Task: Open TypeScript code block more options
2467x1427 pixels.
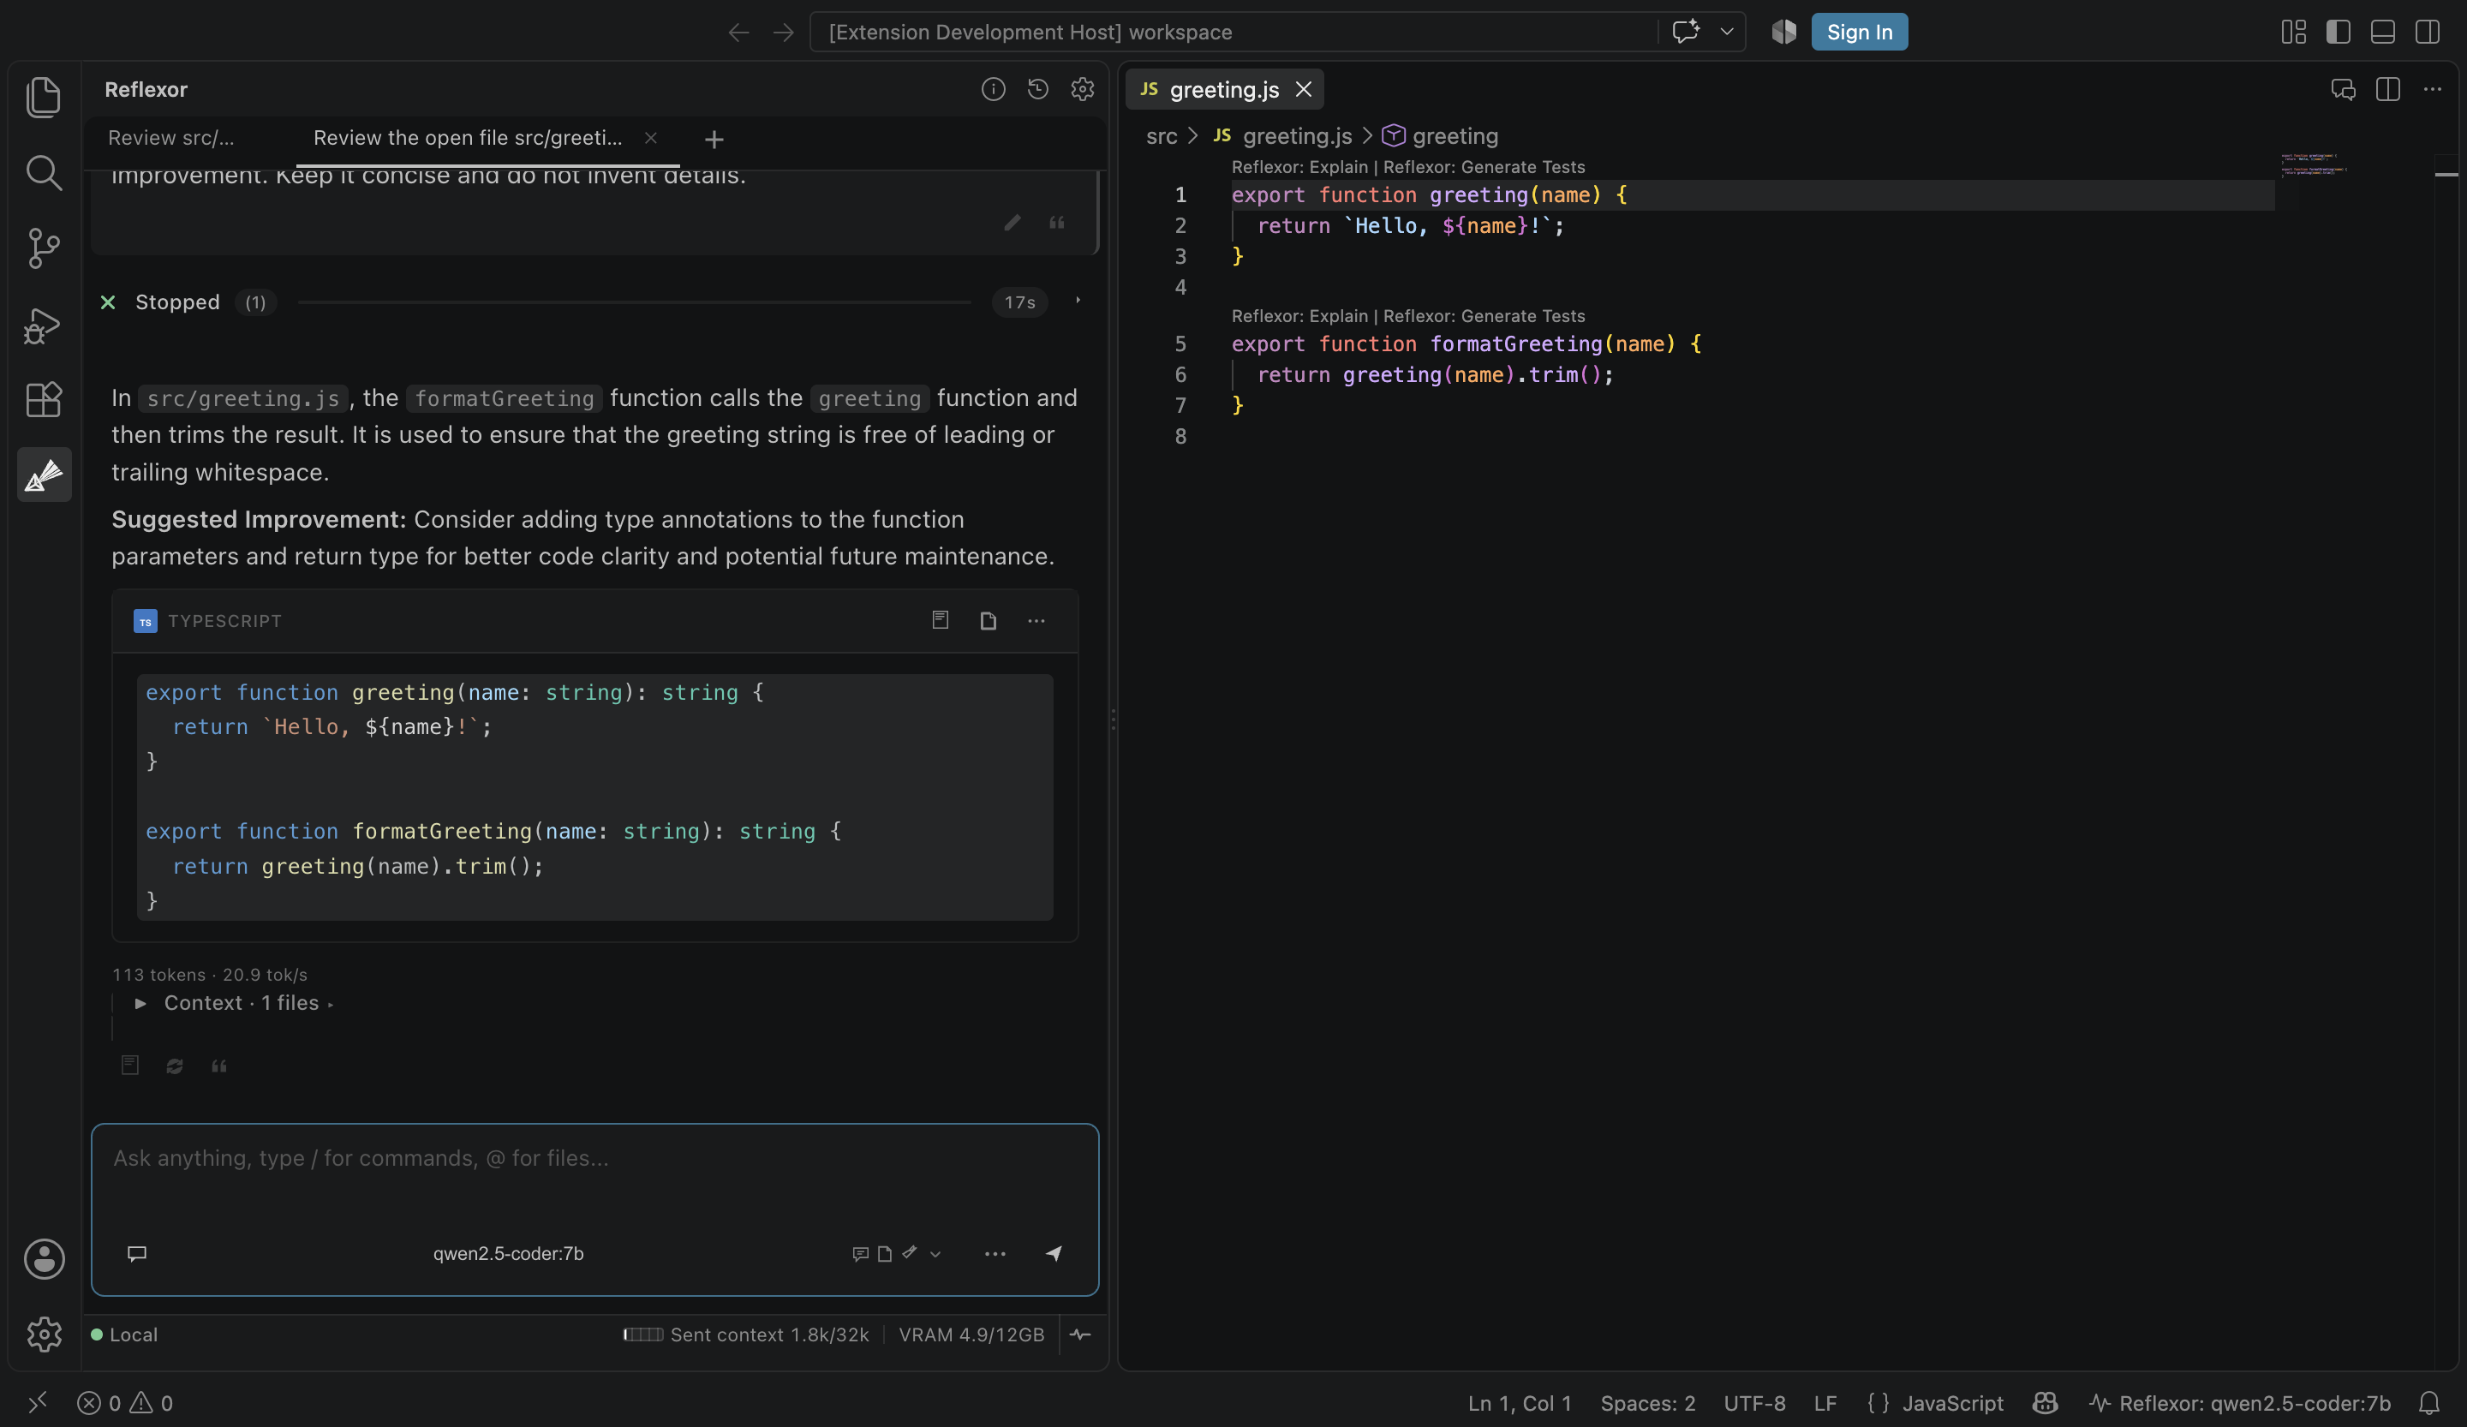Action: pos(1036,620)
